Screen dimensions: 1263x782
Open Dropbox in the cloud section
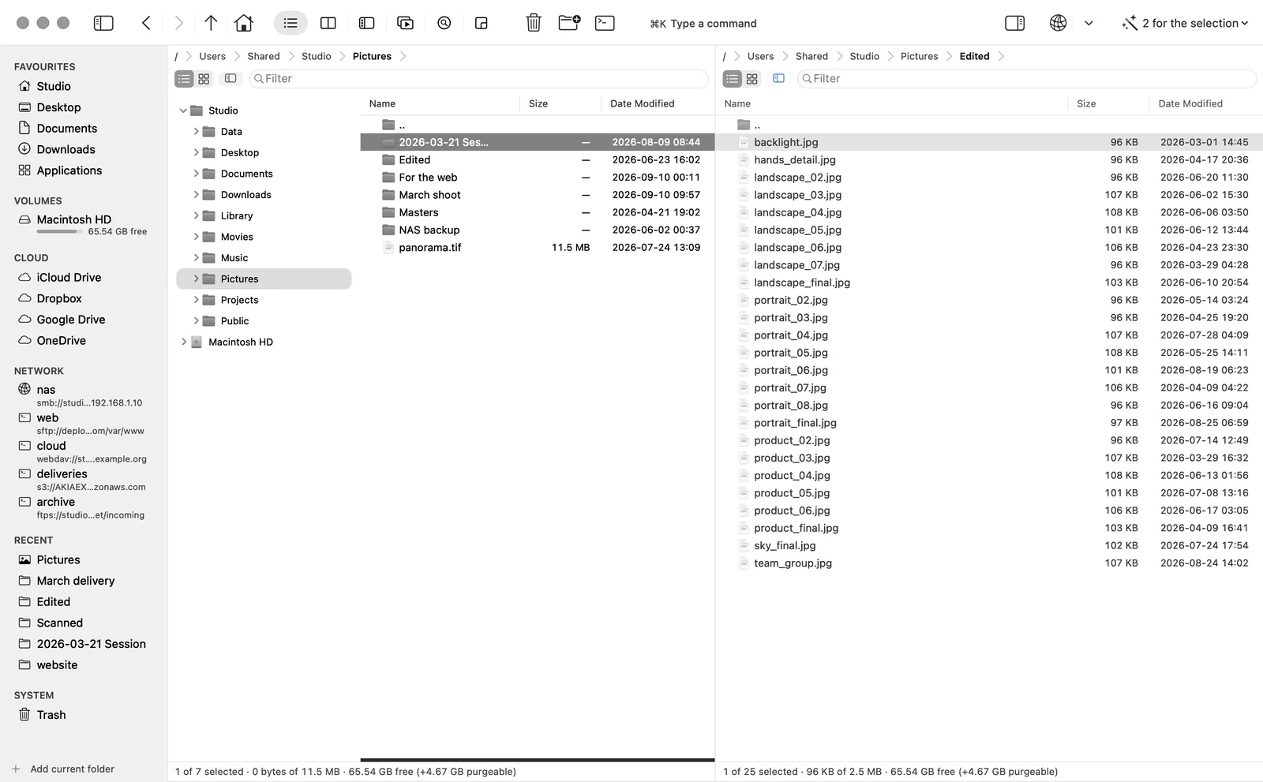point(59,298)
